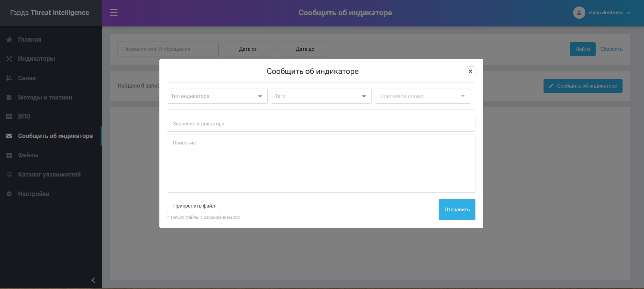Screen dimensions: 644x289
Task: Open the Тип индикатора dropdown
Action: (217, 96)
